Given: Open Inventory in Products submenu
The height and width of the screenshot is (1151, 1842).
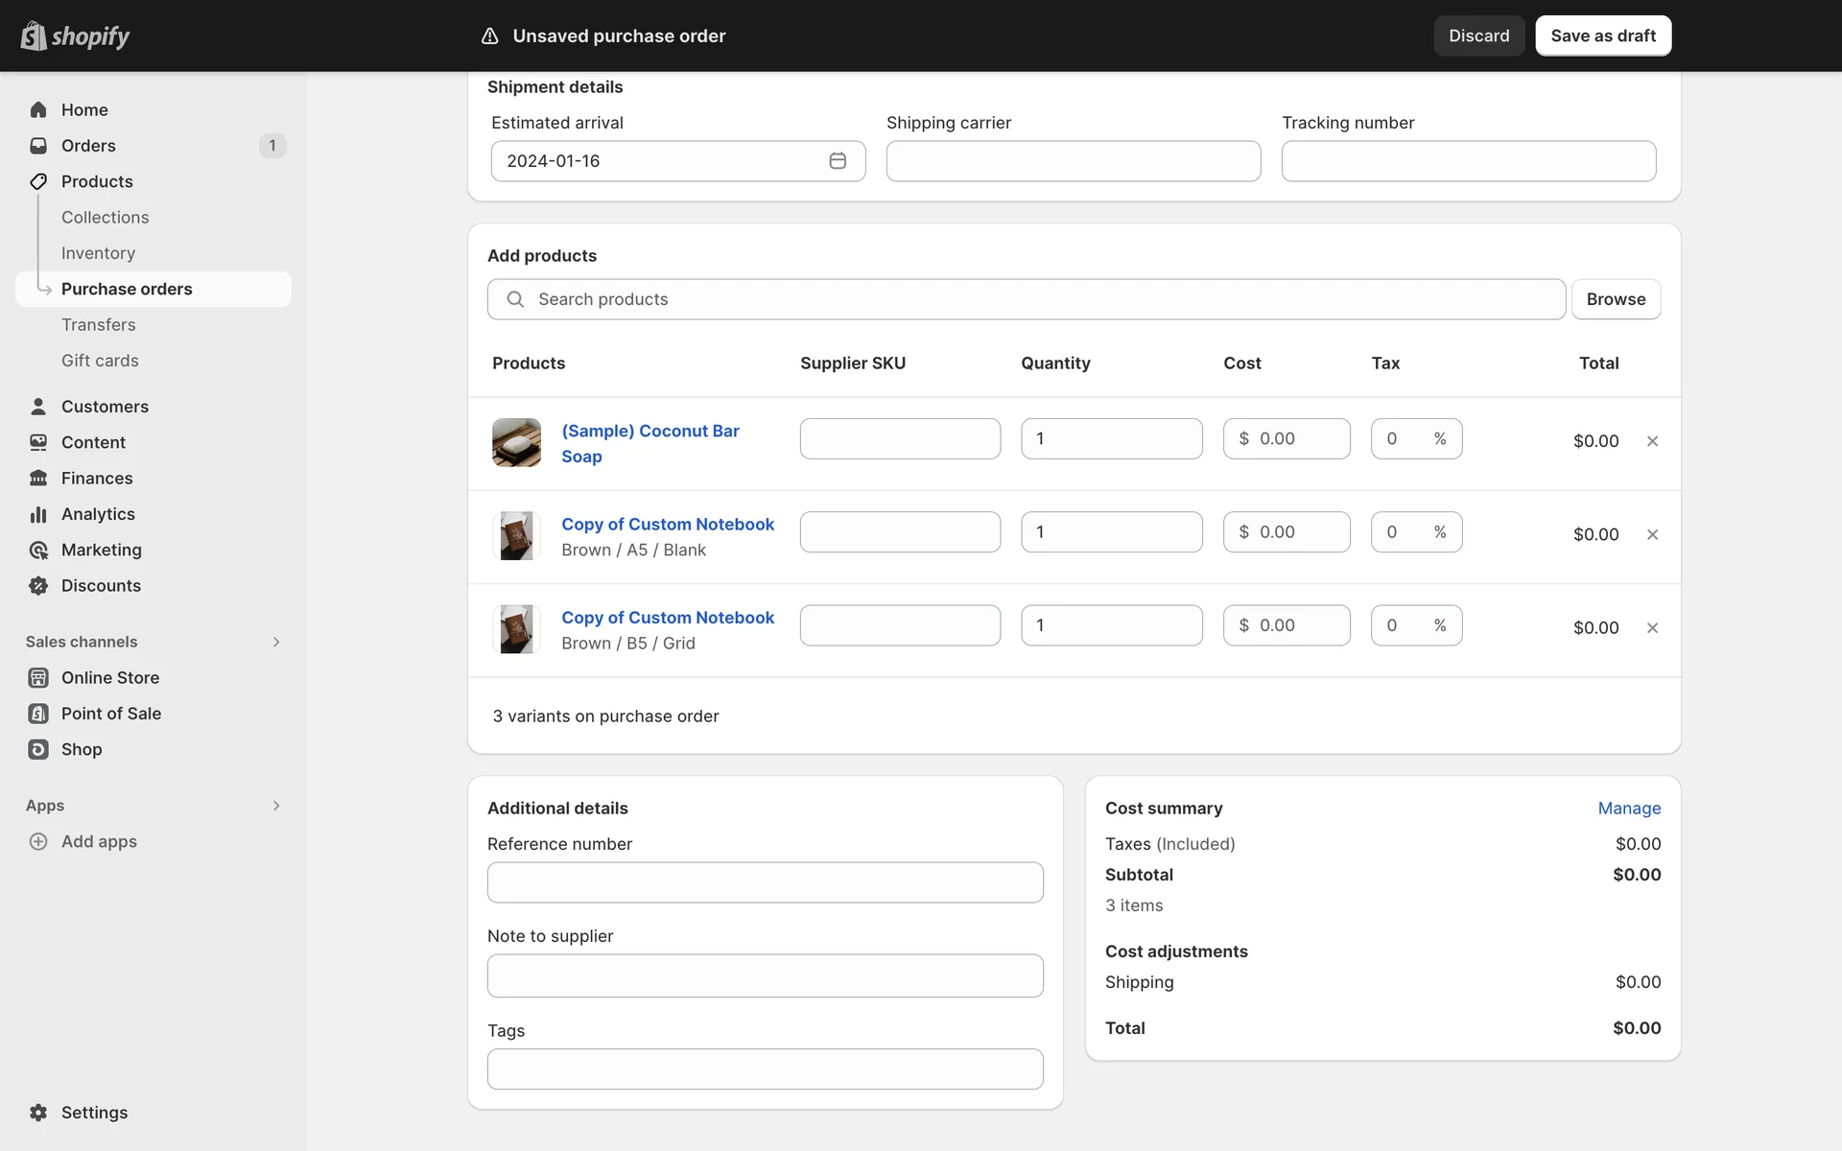Looking at the screenshot, I should click(x=98, y=253).
